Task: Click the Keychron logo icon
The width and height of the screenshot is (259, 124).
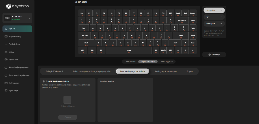Action: [x=9, y=6]
